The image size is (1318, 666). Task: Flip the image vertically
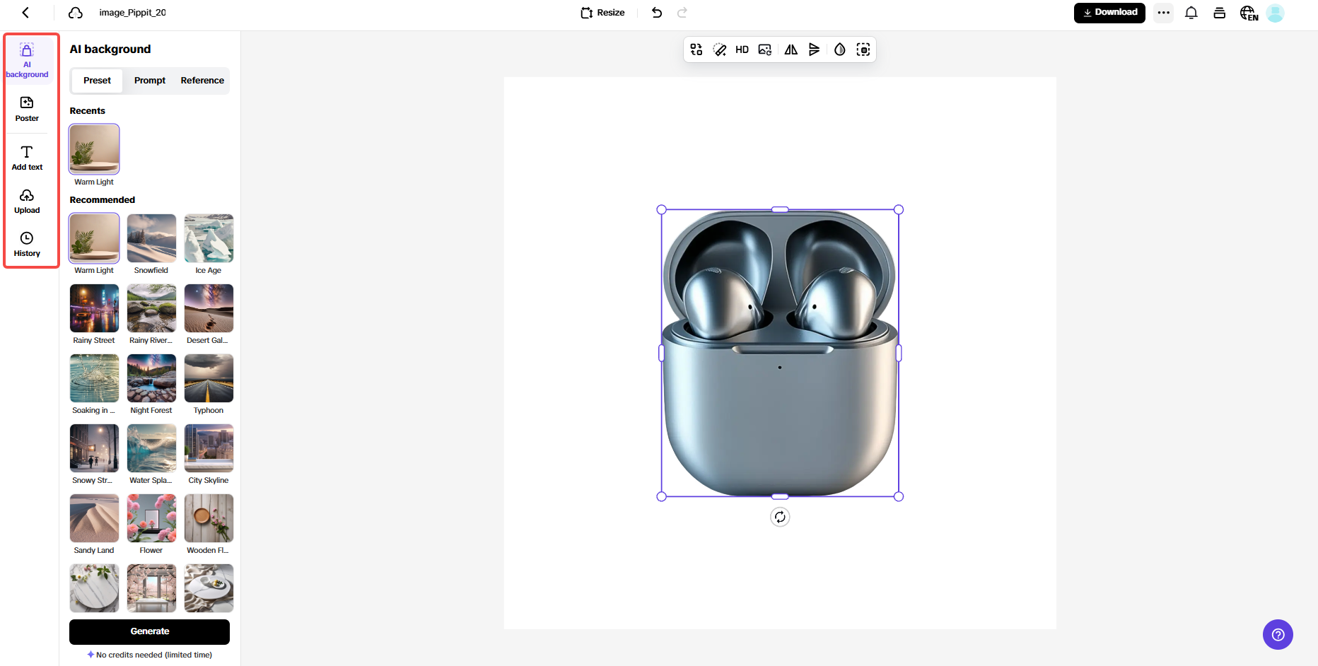815,49
